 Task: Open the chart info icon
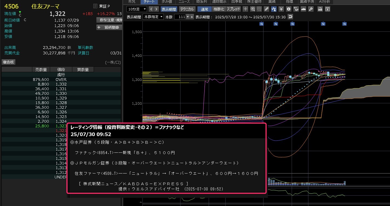[288, 9]
